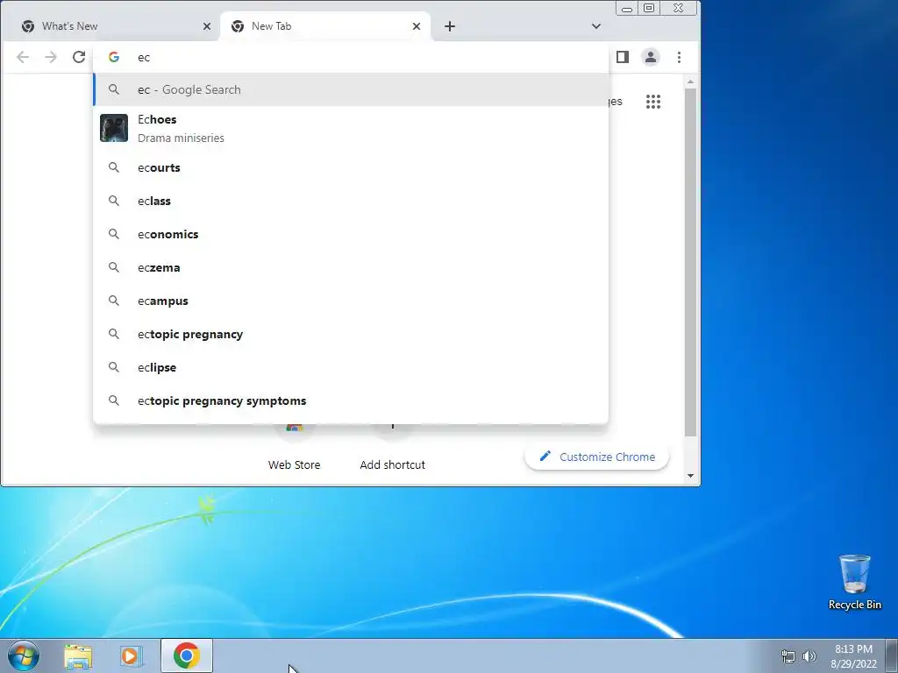This screenshot has height=673, width=898.
Task: Click the taskbar clock showing 8:13 PM
Action: 853,656
